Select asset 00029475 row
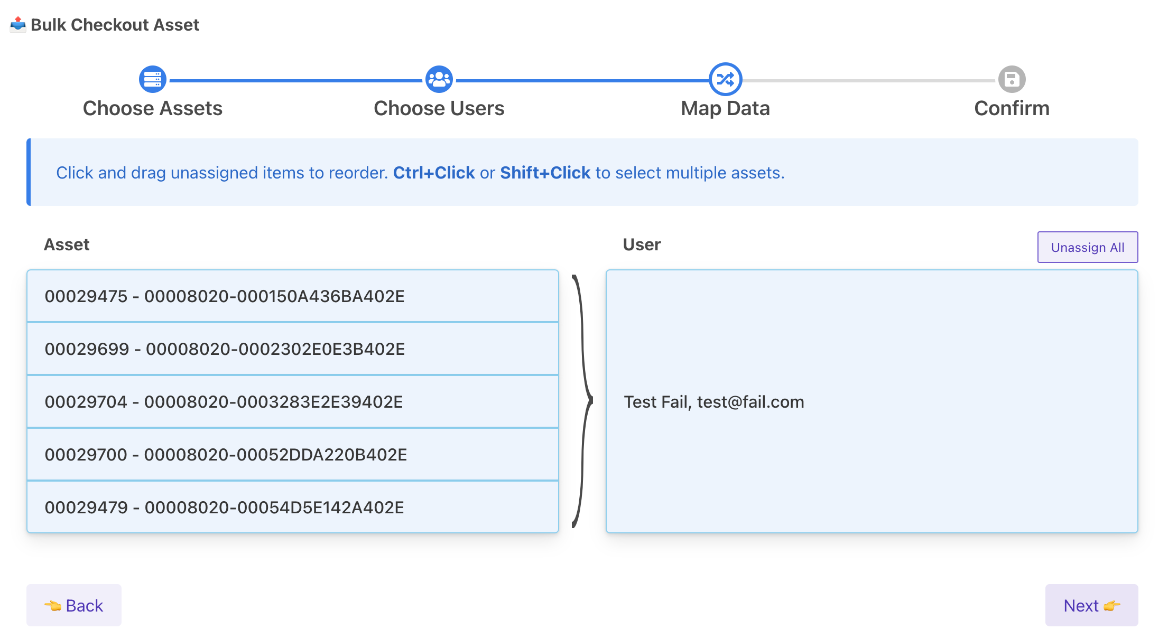Image resolution: width=1168 pixels, height=639 pixels. point(293,296)
